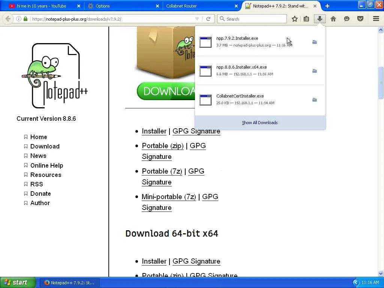Click the scrollbar down arrow
Screen dimensions: 384x288
tap(381, 273)
